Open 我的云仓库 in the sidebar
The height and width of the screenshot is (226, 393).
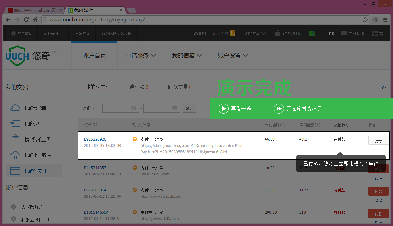coord(34,108)
